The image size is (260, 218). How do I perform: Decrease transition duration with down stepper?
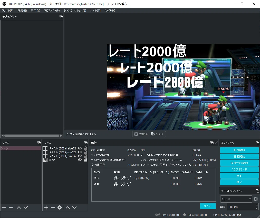pos(257,208)
